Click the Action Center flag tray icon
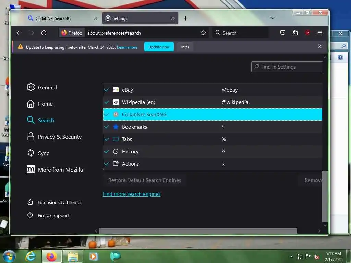This screenshot has width=351, height=263. tap(308, 256)
